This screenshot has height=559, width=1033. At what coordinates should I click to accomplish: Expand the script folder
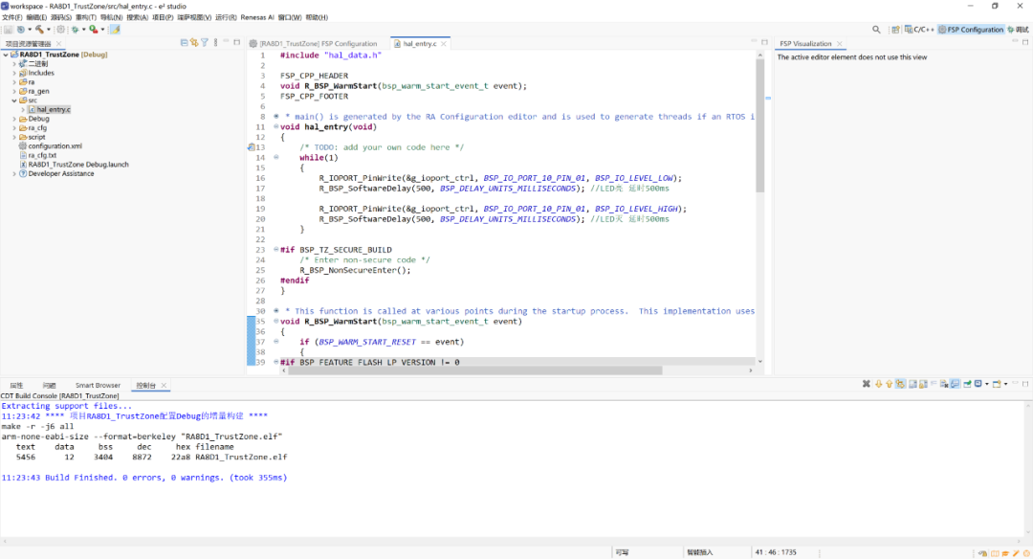(x=14, y=137)
